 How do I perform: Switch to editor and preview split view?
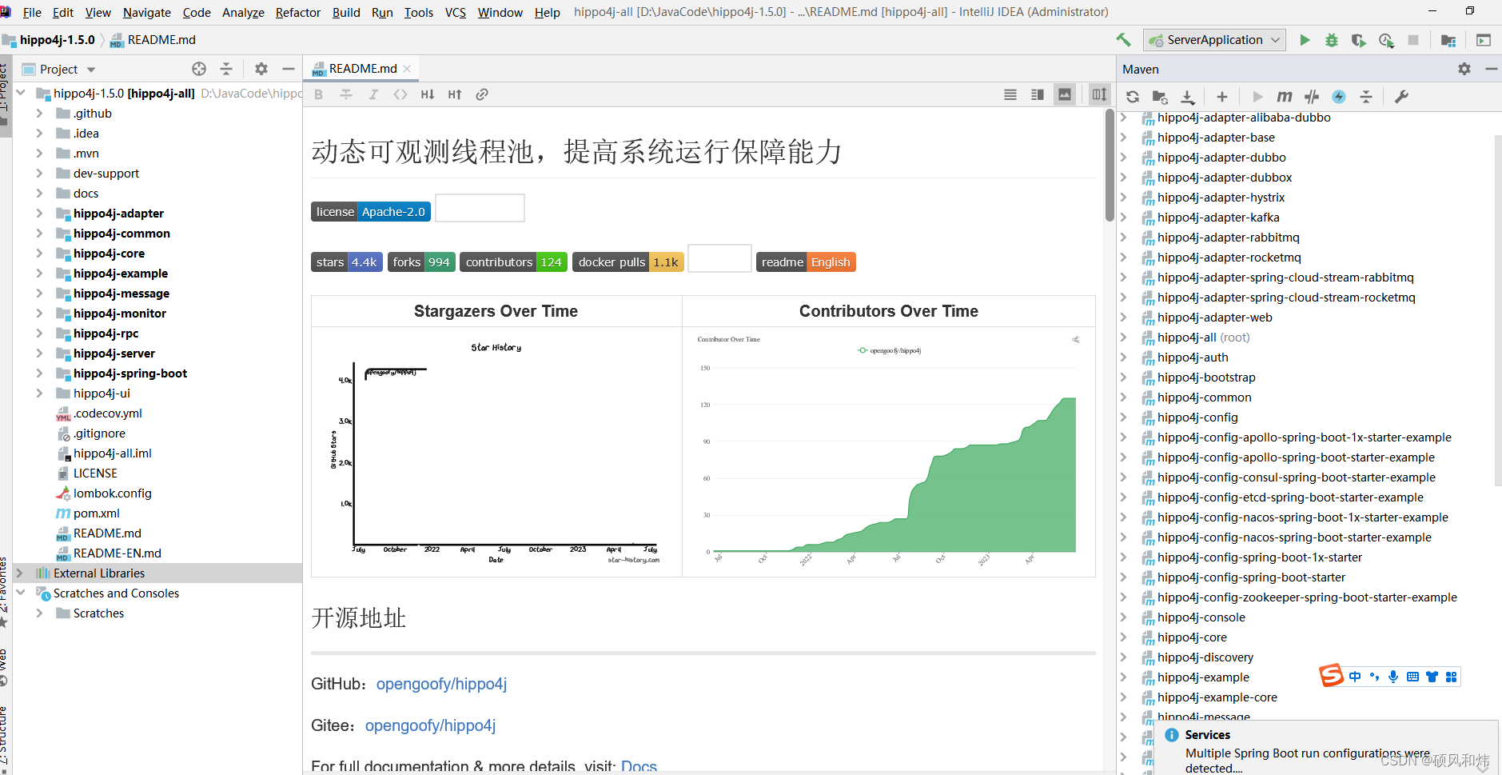click(1038, 94)
